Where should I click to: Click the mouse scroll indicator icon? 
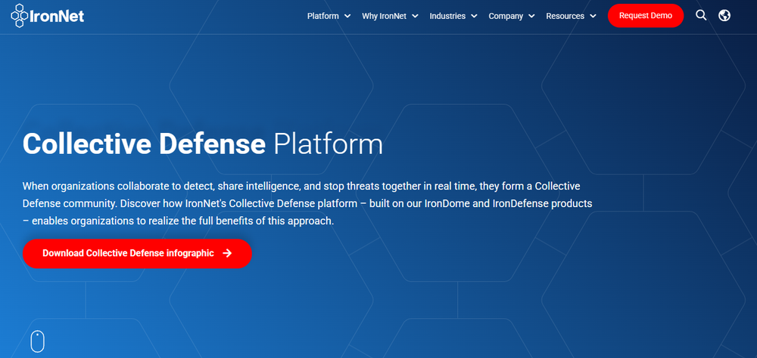tap(38, 341)
